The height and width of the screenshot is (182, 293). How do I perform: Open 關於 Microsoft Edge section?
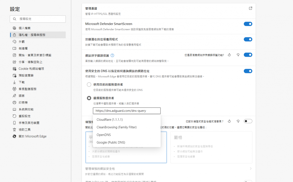coord(38,136)
